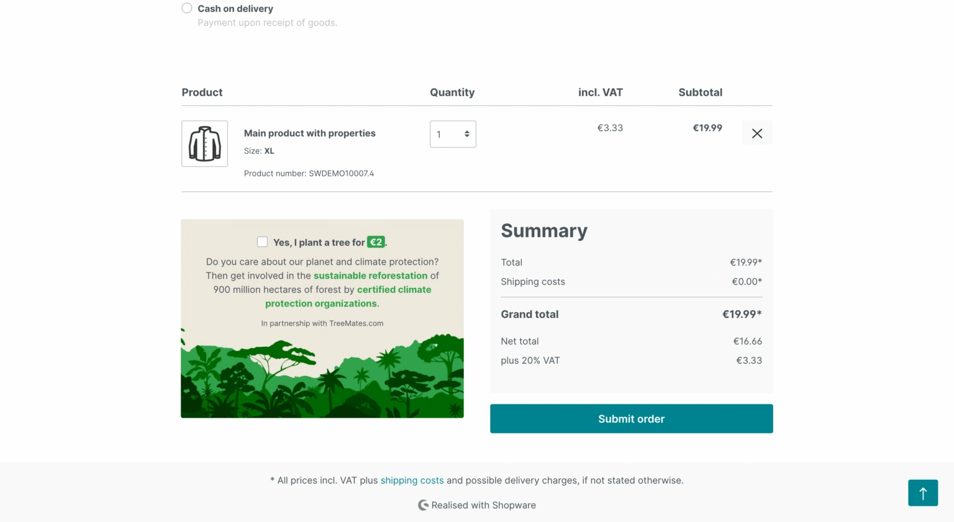
Task: Click the Product column header
Action: coord(202,92)
